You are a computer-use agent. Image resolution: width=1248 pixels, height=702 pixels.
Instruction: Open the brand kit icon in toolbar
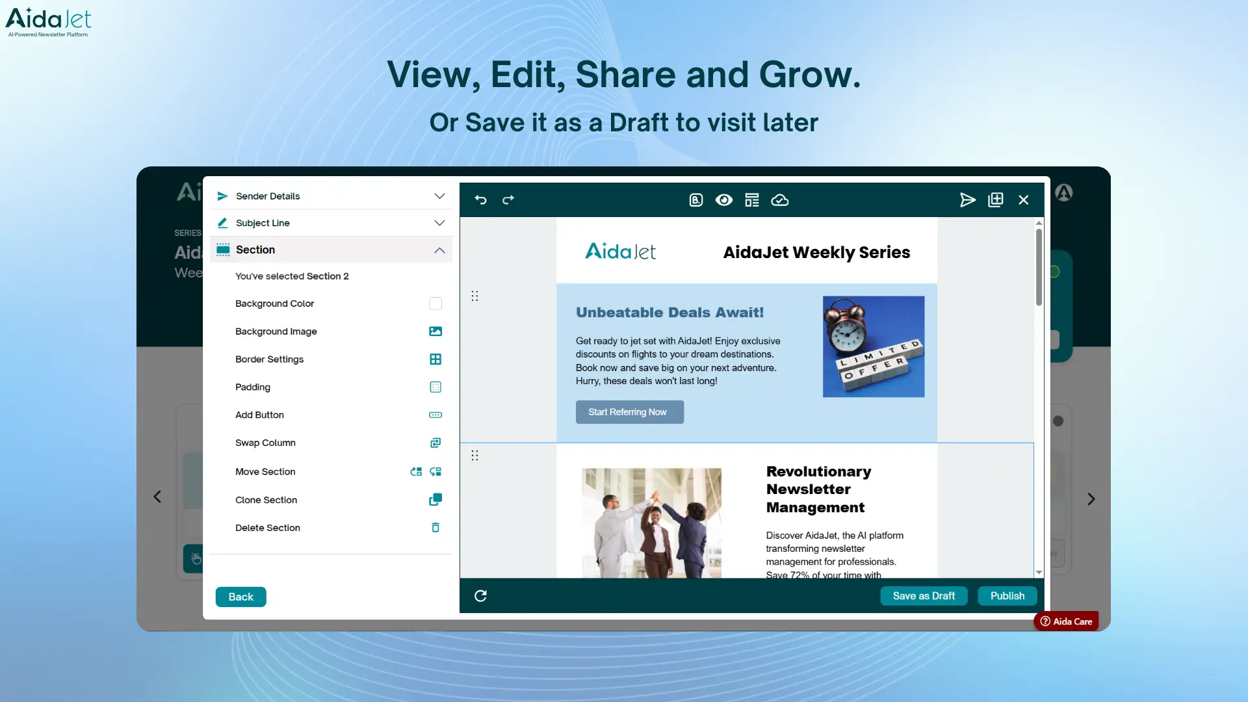pos(696,200)
